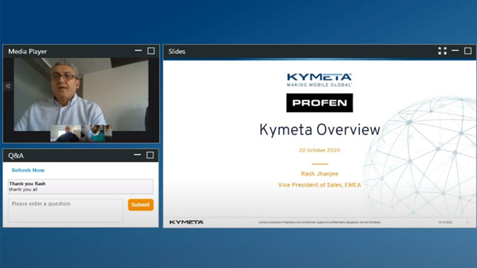Image resolution: width=477 pixels, height=268 pixels.
Task: Click the 'Kymeta Overview' heading
Action: click(320, 130)
